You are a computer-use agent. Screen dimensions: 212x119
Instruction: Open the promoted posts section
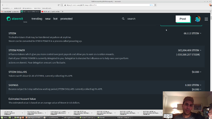click(66, 19)
